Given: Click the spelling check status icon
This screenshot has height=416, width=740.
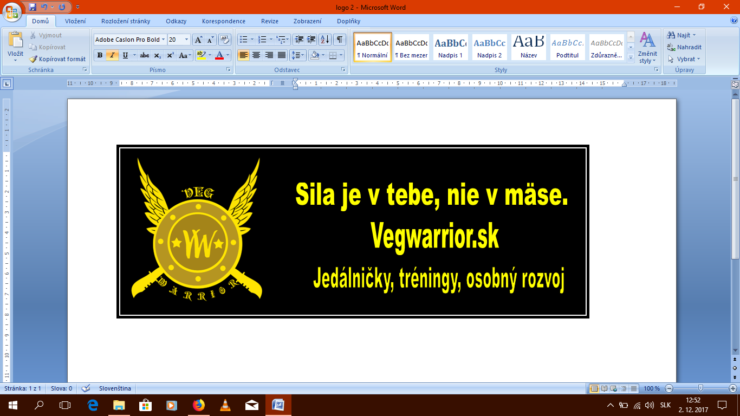Looking at the screenshot, I should (86, 388).
